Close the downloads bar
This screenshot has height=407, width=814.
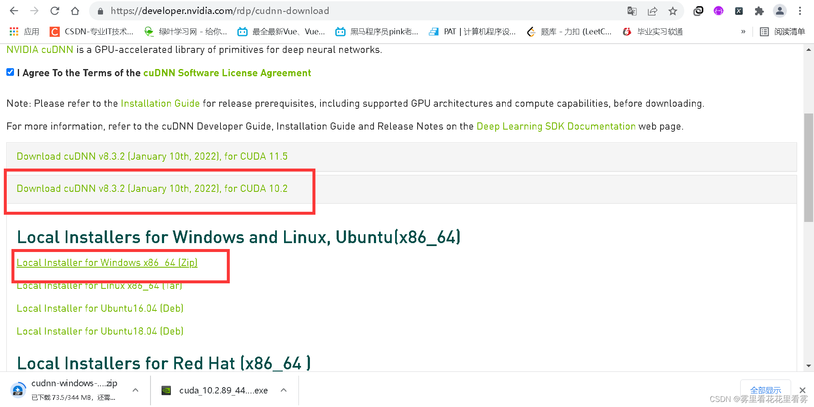[803, 390]
